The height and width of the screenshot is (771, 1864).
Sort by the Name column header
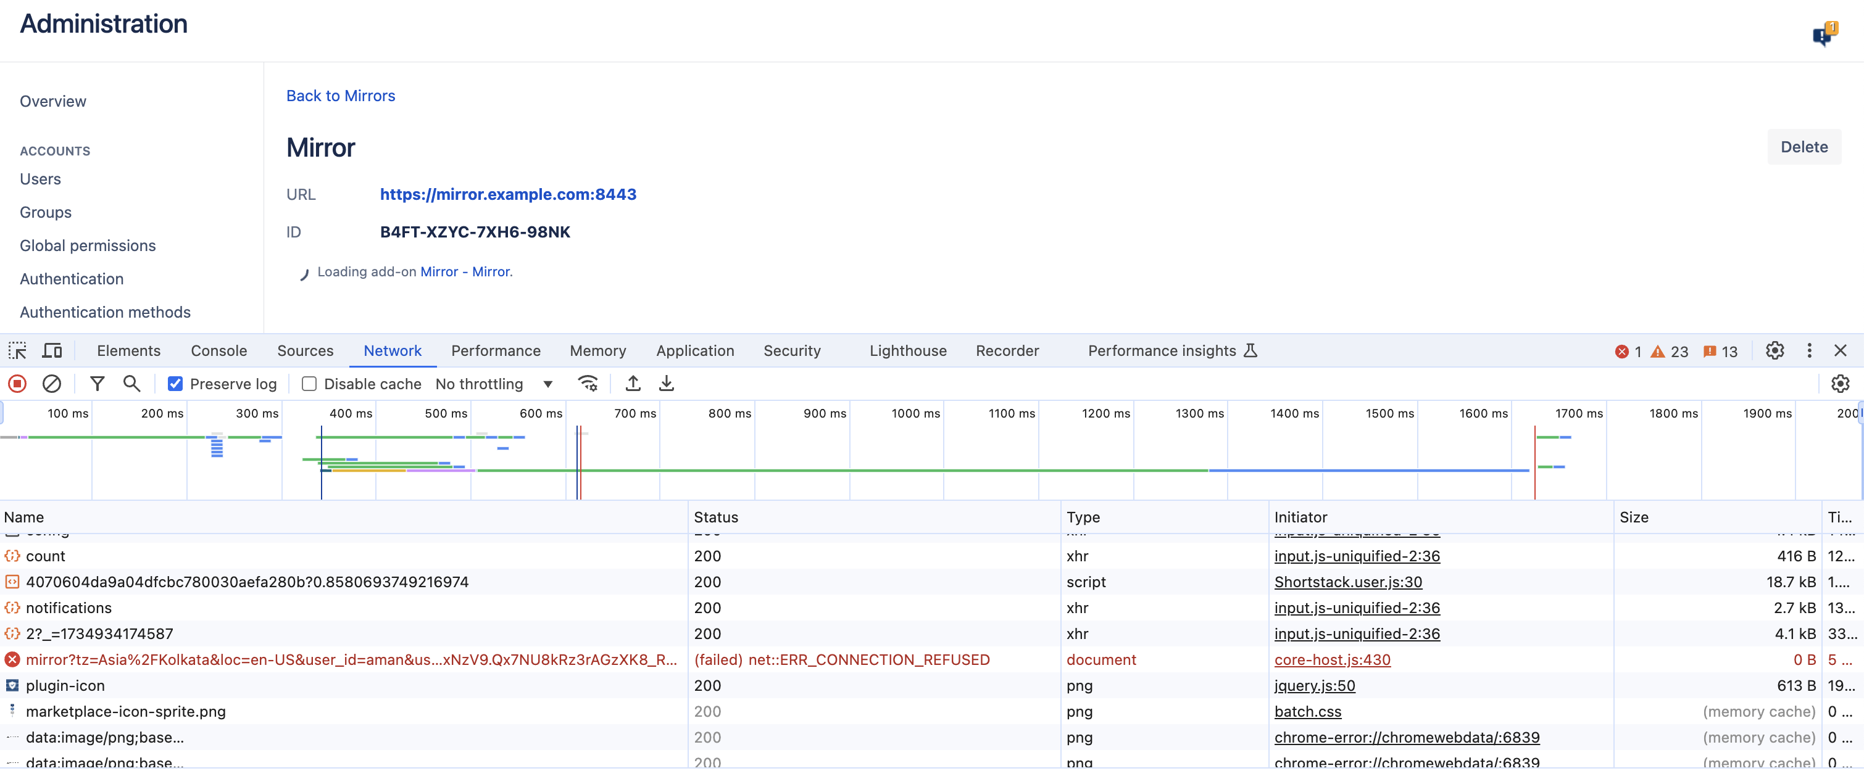[x=344, y=517]
